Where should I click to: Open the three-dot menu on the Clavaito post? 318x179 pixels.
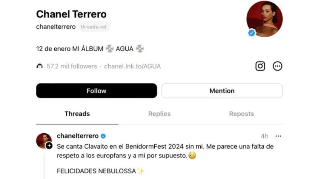(x=279, y=136)
